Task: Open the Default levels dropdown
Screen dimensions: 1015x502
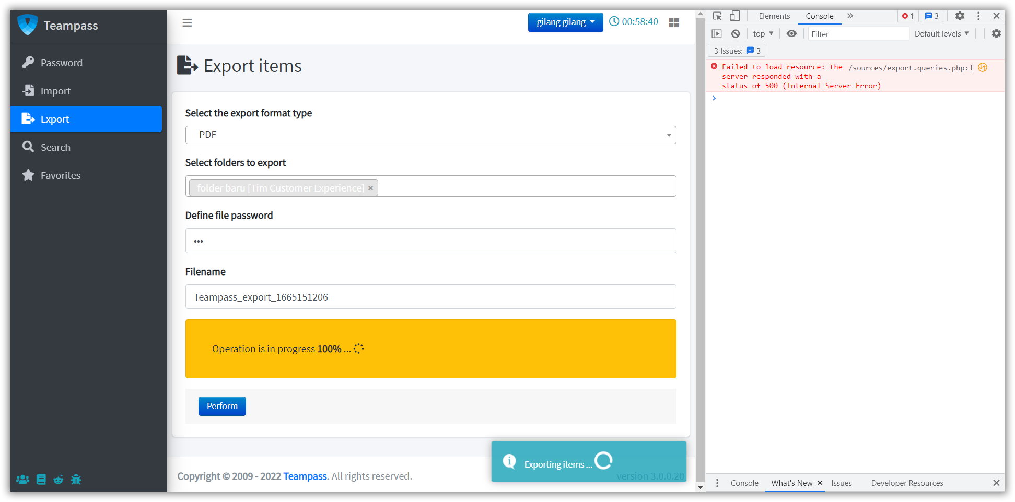Action: click(x=942, y=33)
